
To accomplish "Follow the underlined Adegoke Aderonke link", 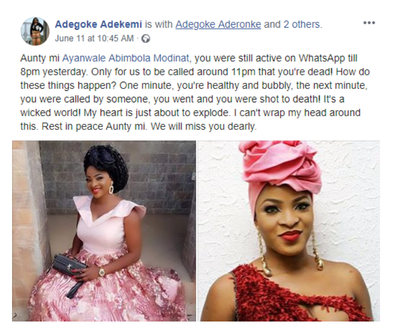I will [218, 25].
